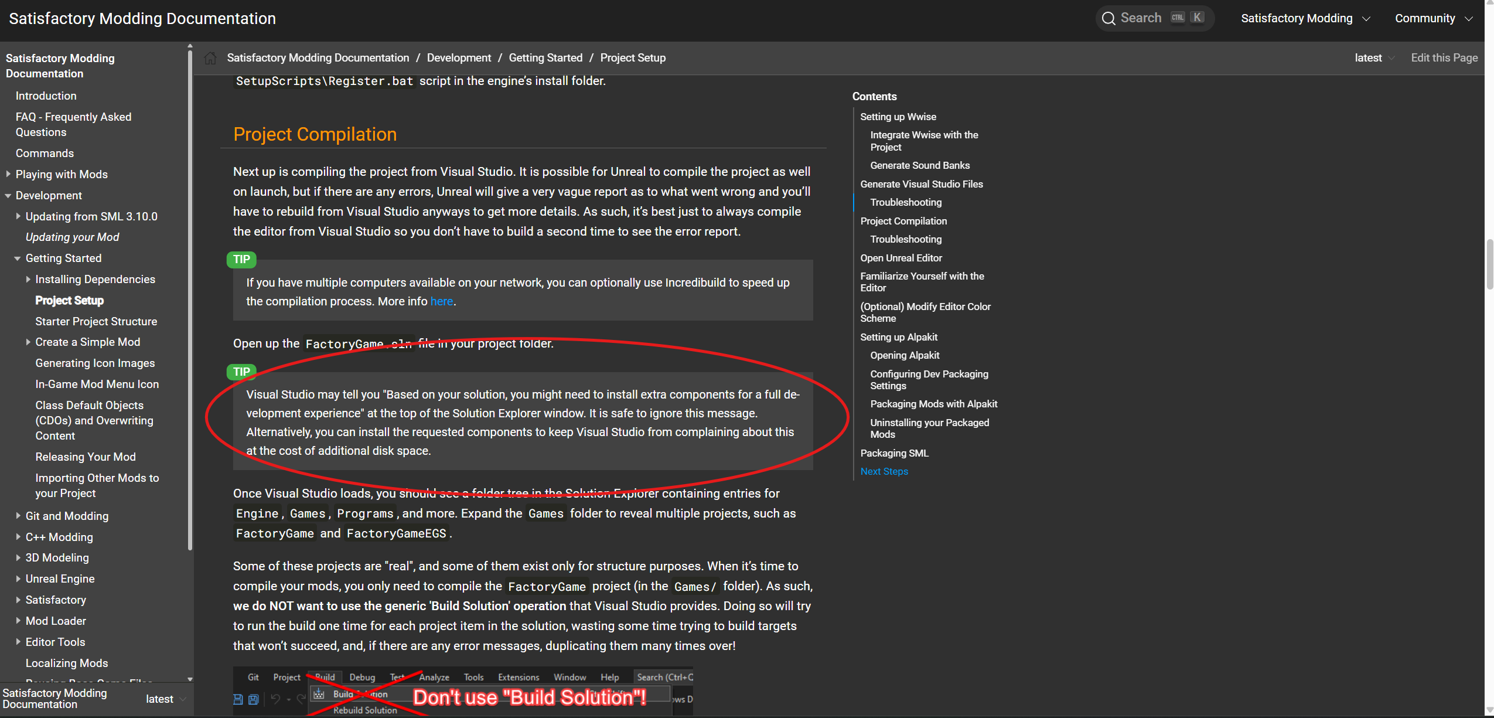Jump to Open Unreal Editor section

(x=901, y=258)
